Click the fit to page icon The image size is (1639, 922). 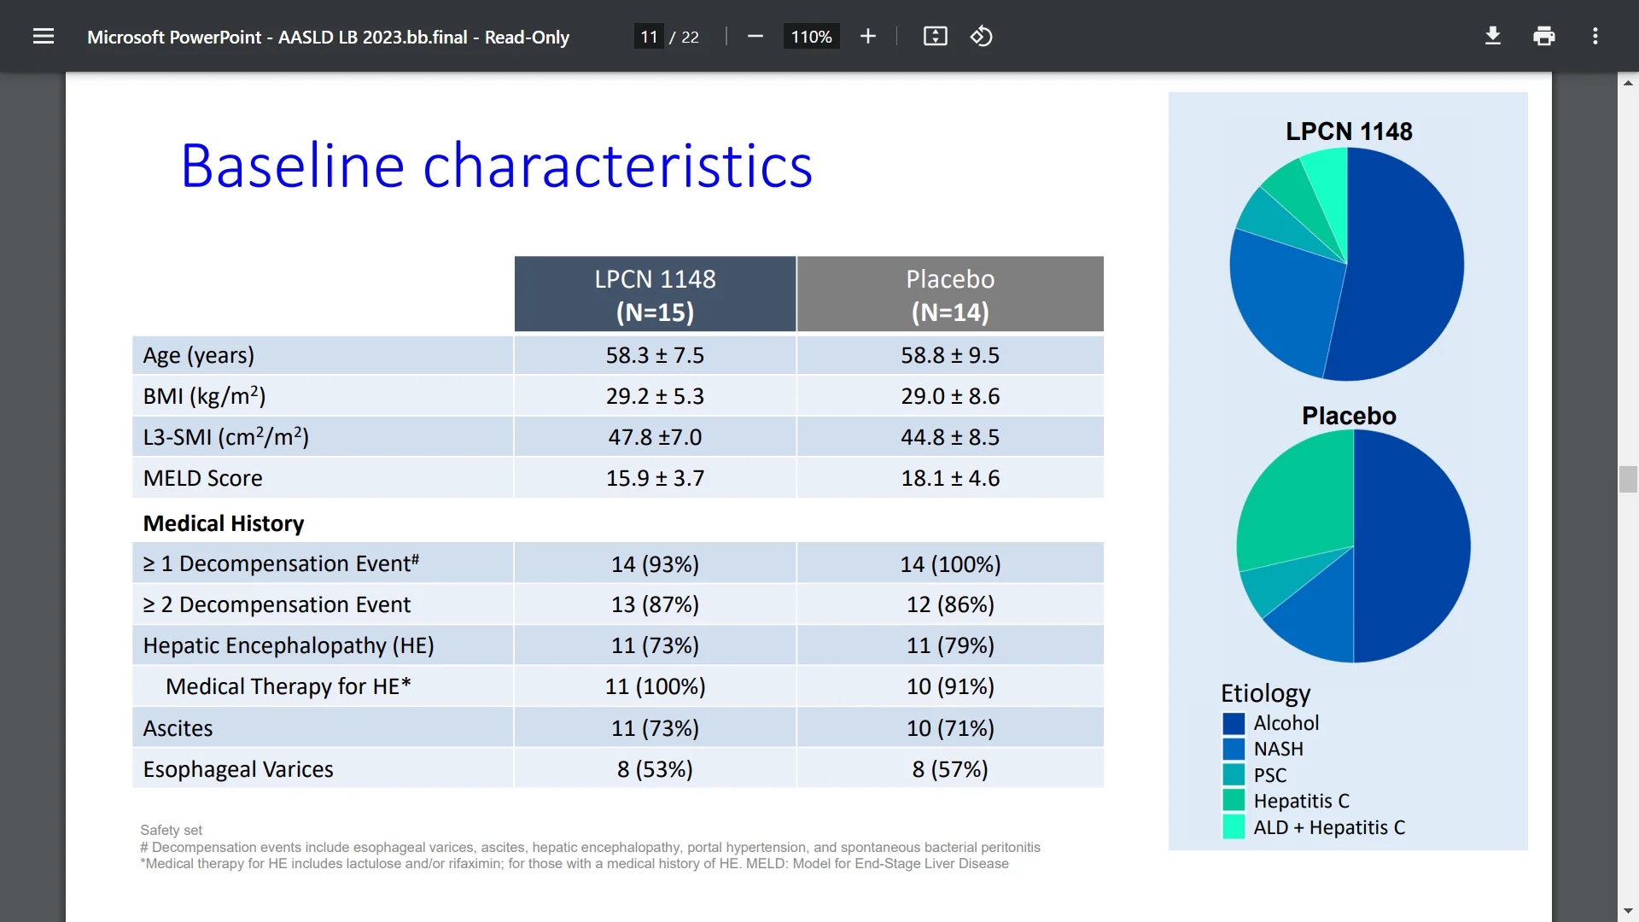click(935, 36)
